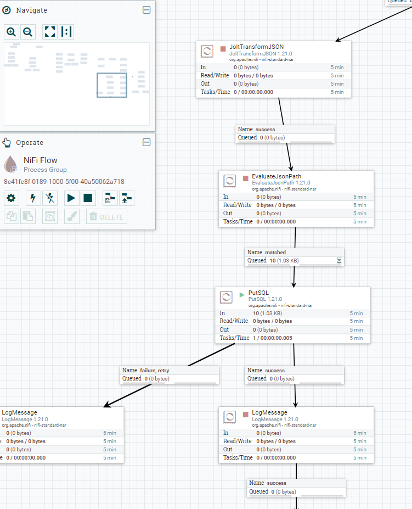Screen dimensions: 412x509
Task: Enable selected components with lightning icon
Action: point(33,198)
